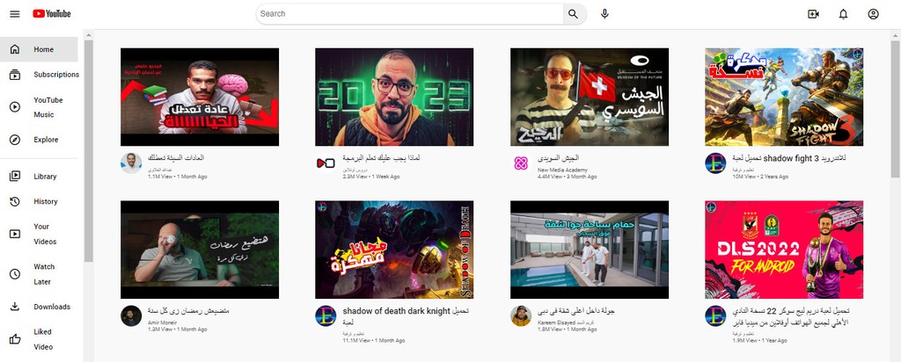This screenshot has width=901, height=362.
Task: Open title تحميل لعبة shadow fight 3
Action: [x=789, y=158]
